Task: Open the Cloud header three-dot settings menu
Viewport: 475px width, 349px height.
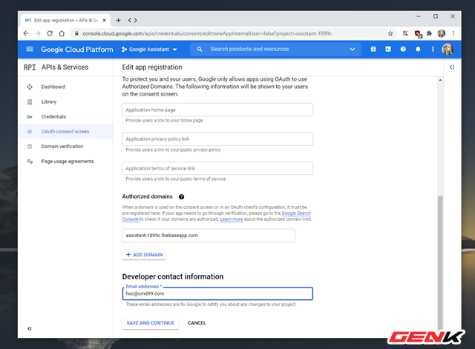Action: 433,49
